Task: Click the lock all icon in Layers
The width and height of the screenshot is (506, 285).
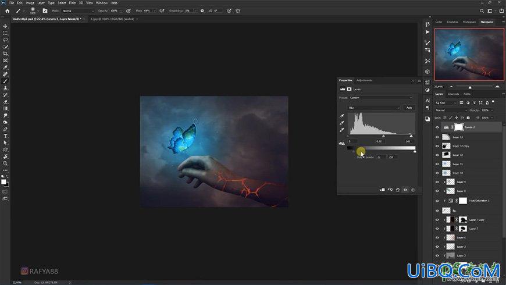Action: pyautogui.click(x=468, y=118)
